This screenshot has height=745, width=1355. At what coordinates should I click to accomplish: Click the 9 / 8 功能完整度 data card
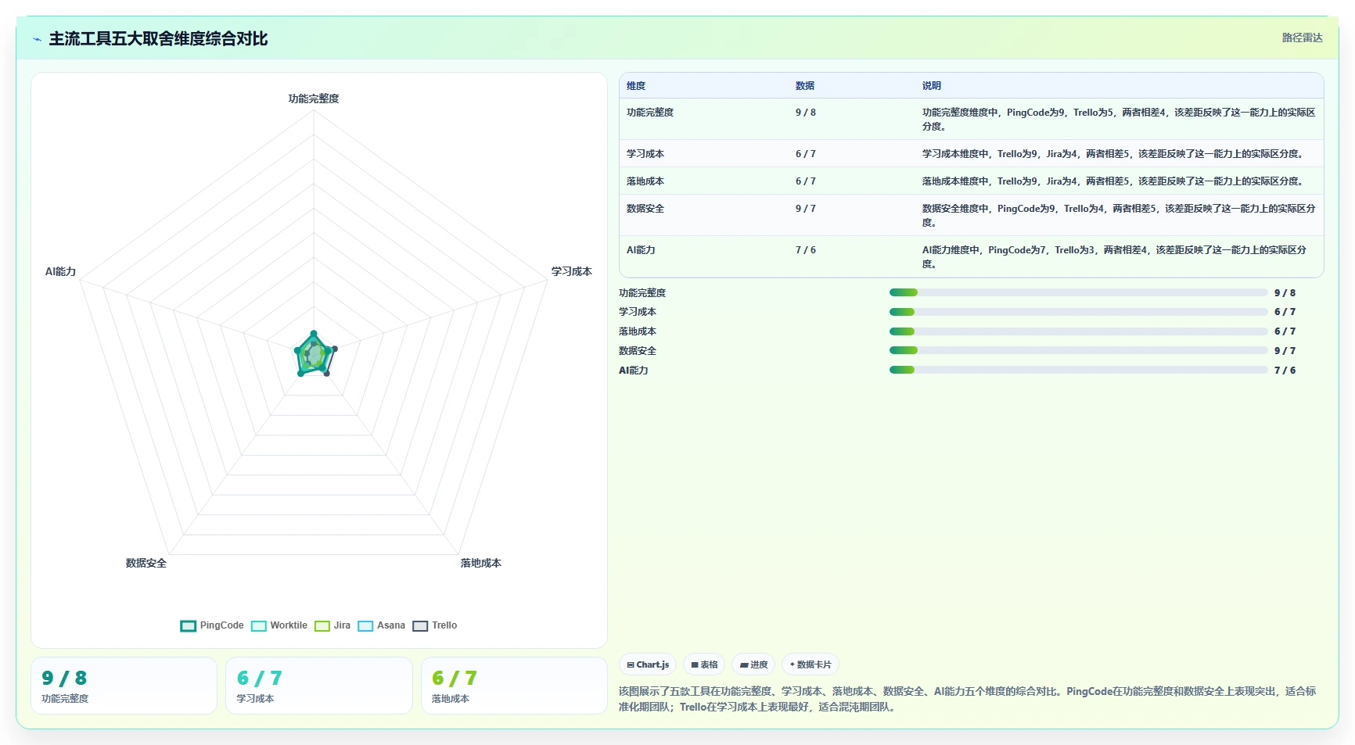pos(124,686)
